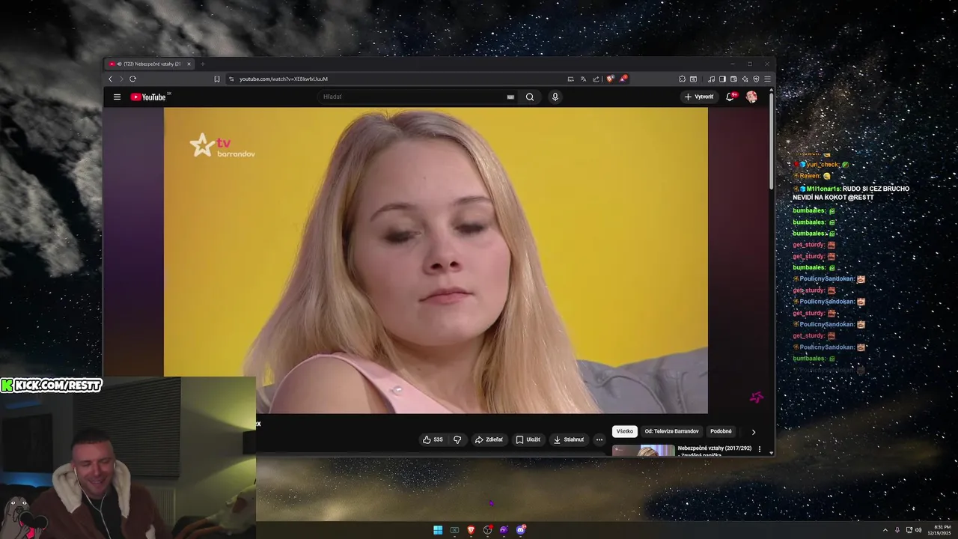This screenshot has height=539, width=958.
Task: Click the video player showing TV Barrandov
Action: [x=436, y=260]
